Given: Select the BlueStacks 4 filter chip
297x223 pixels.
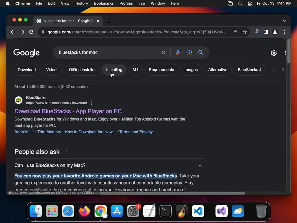Looking at the screenshot, I should click(249, 70).
